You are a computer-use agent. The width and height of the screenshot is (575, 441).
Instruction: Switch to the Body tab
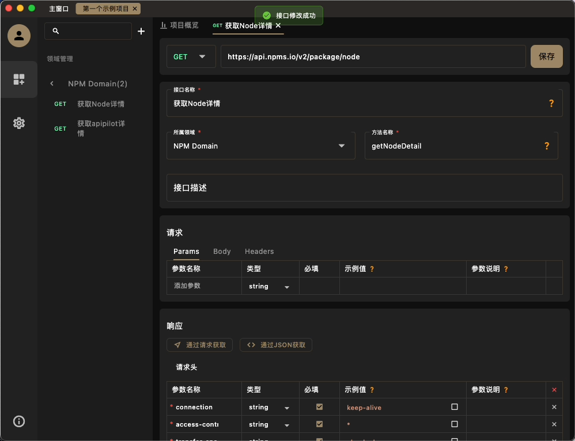pyautogui.click(x=222, y=252)
